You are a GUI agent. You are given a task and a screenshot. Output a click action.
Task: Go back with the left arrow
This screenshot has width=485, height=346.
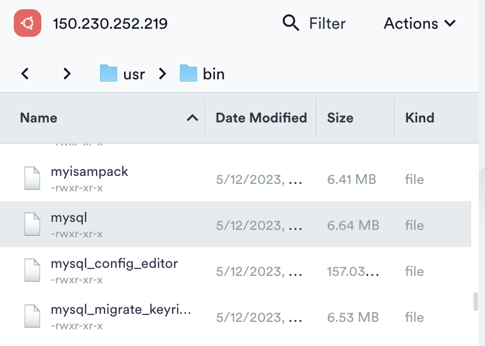click(x=25, y=74)
